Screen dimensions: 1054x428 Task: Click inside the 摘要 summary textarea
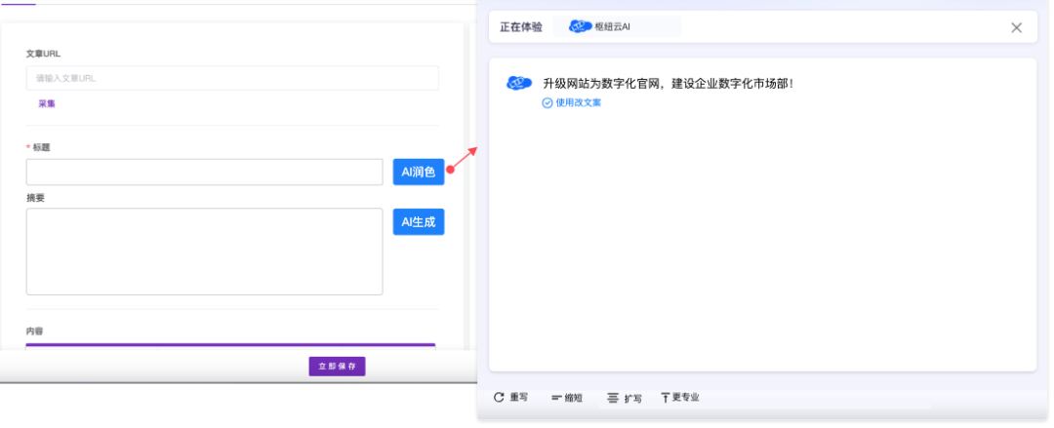[x=204, y=251]
